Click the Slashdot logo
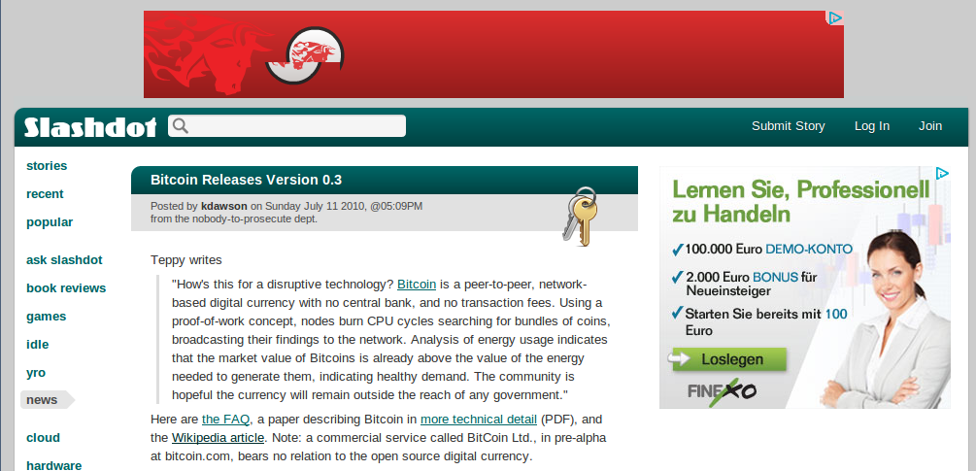 pos(90,127)
